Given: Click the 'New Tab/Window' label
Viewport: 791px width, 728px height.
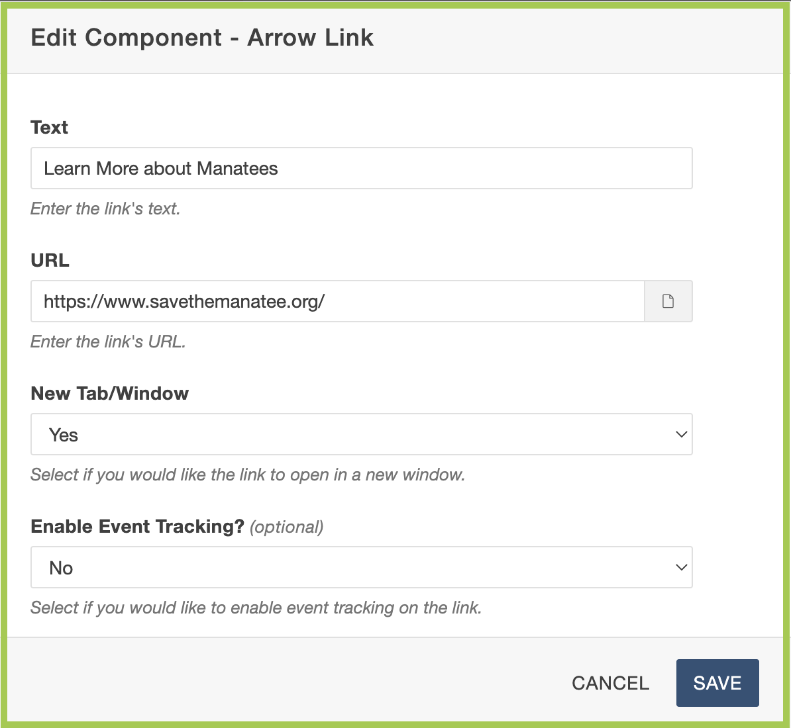Looking at the screenshot, I should pyautogui.click(x=110, y=393).
